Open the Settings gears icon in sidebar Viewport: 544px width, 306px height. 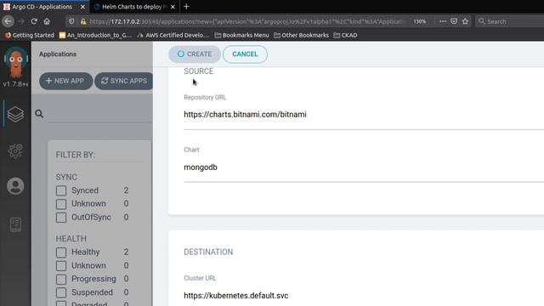(x=15, y=151)
